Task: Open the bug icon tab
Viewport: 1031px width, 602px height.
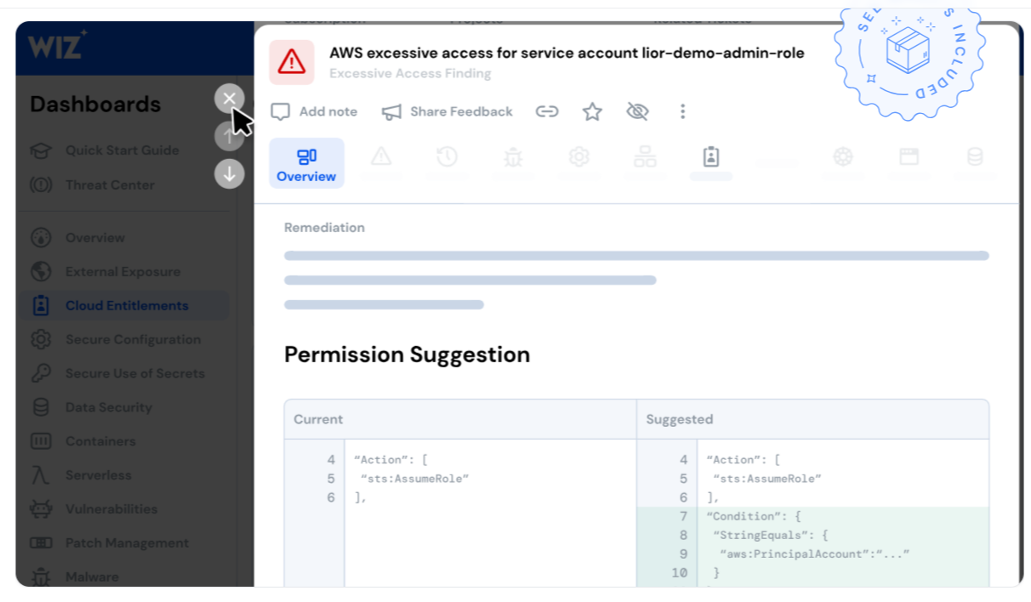Action: click(513, 156)
